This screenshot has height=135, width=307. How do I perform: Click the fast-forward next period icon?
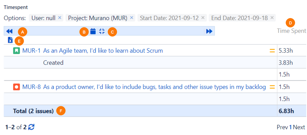point(209,31)
